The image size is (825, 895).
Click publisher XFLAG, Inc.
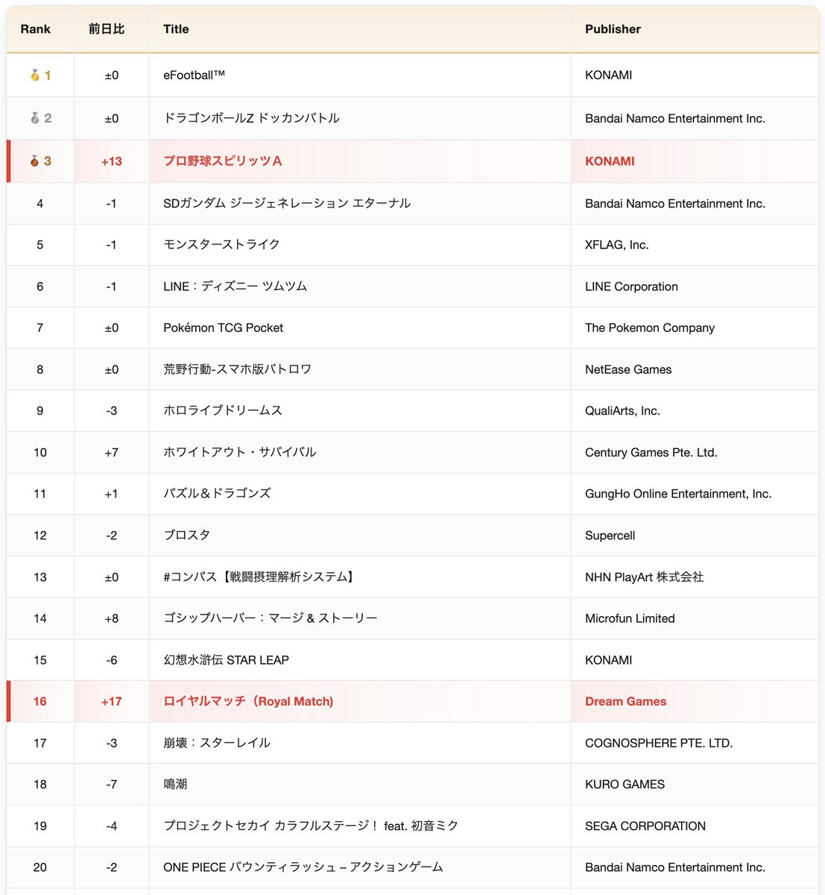click(617, 245)
